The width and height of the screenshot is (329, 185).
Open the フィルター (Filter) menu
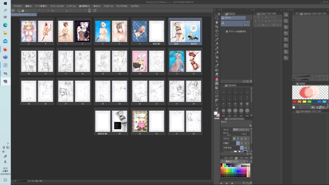tap(108, 6)
